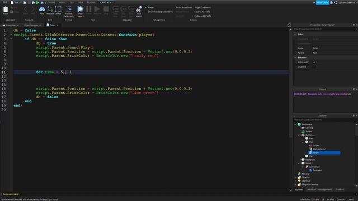Click the undo arrow in quick access bar
Viewport: 358px width, 201px height.
16,2
